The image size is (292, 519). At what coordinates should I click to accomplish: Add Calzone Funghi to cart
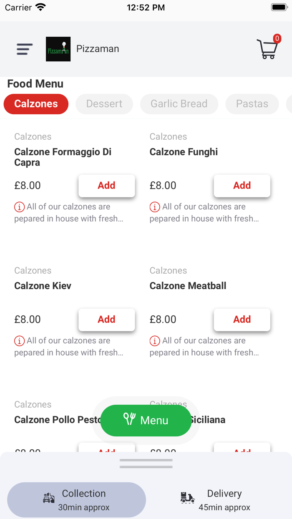[x=242, y=186]
